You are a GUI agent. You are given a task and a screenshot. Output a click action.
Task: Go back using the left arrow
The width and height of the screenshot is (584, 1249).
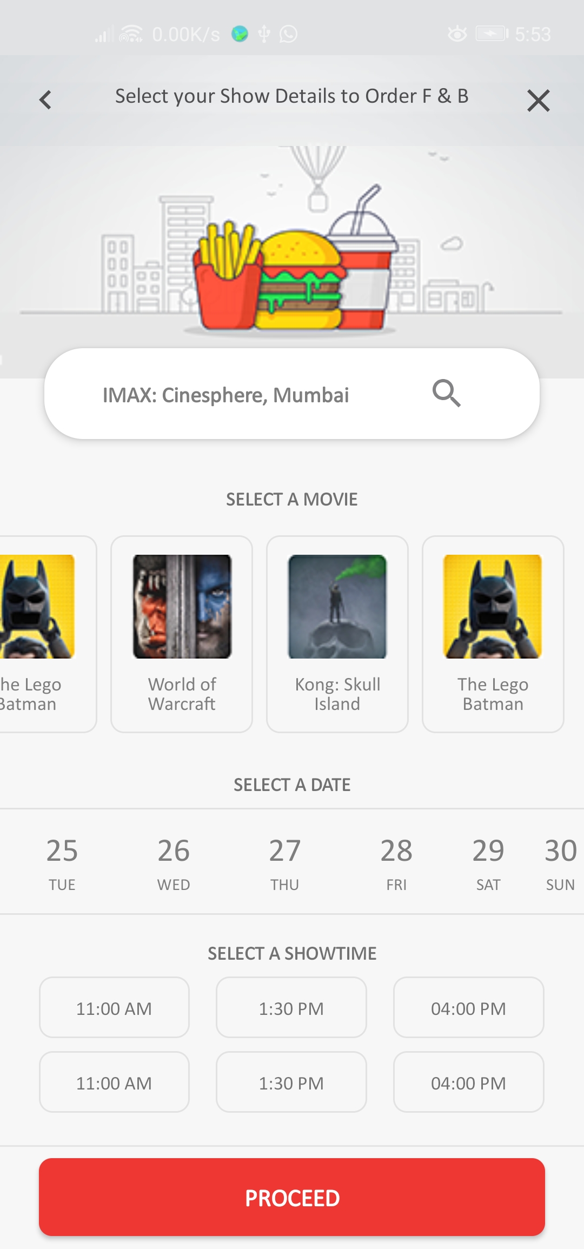click(x=45, y=100)
